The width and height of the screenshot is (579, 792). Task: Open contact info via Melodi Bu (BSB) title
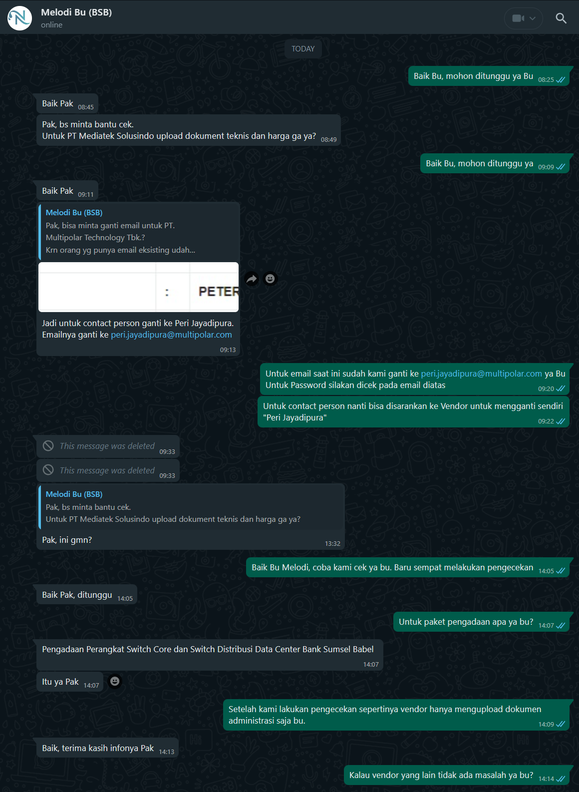tap(76, 12)
